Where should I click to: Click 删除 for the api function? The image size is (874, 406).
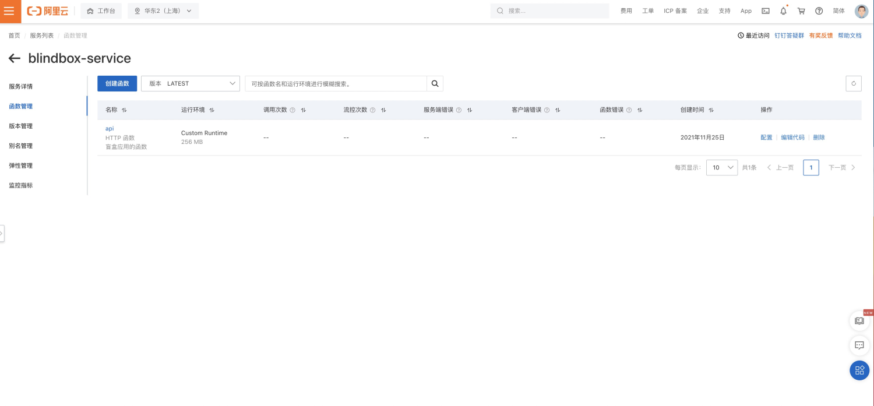pyautogui.click(x=819, y=137)
